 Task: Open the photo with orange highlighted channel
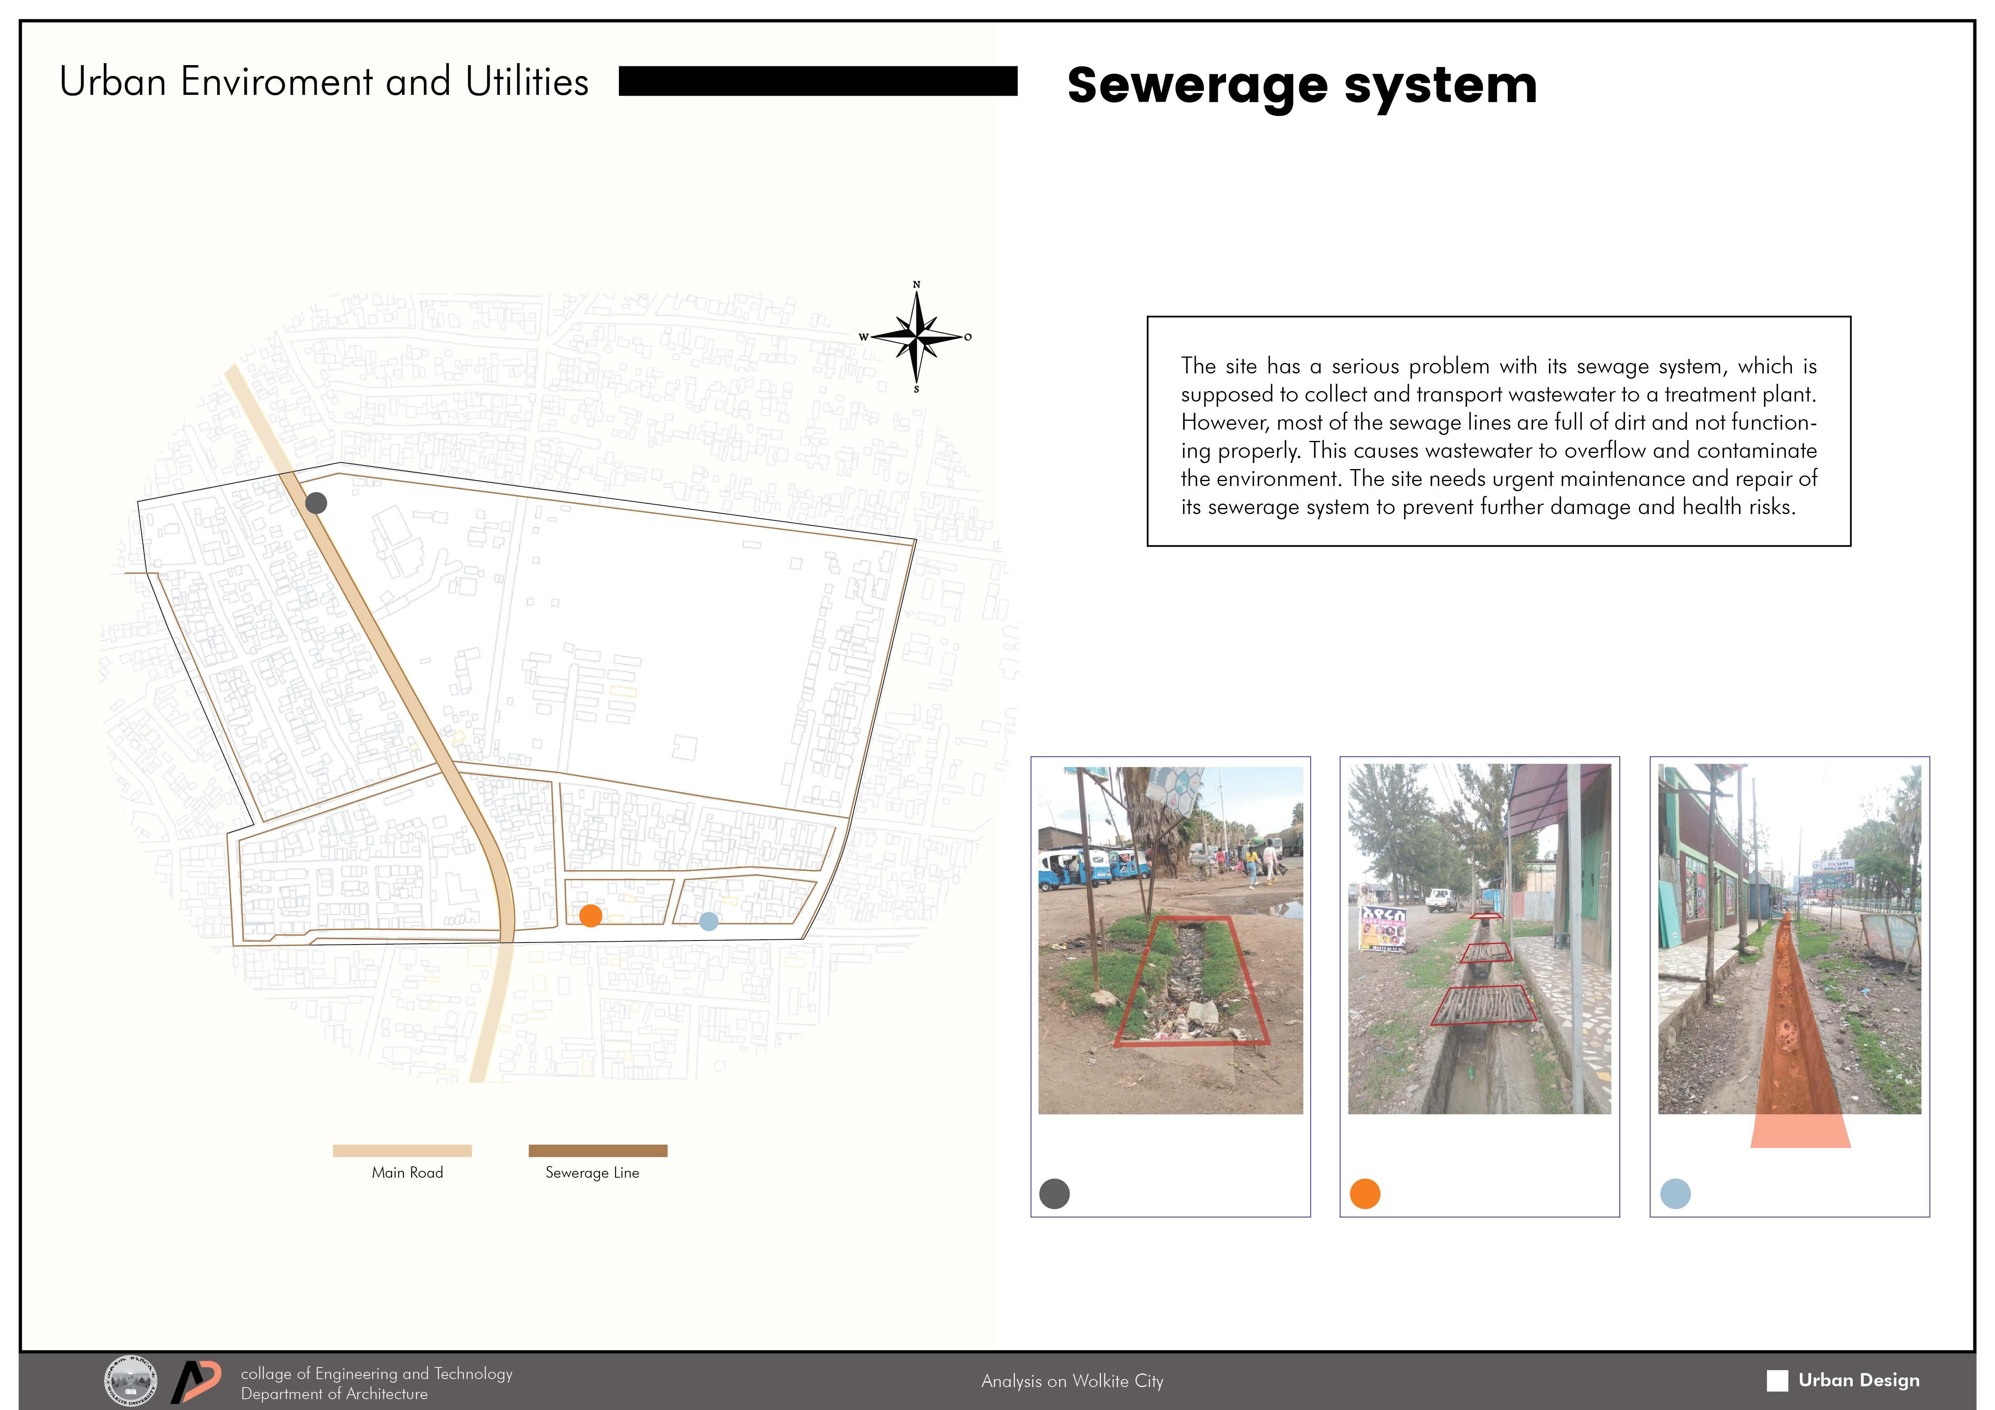(1789, 939)
